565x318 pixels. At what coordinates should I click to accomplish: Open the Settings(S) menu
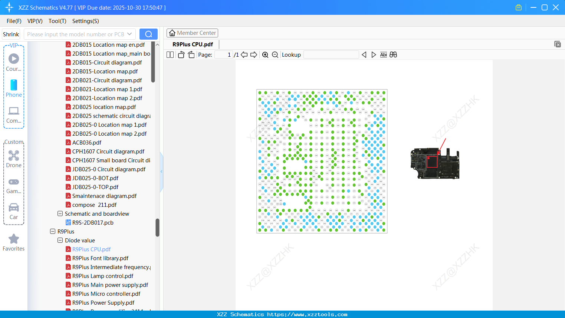(86, 21)
